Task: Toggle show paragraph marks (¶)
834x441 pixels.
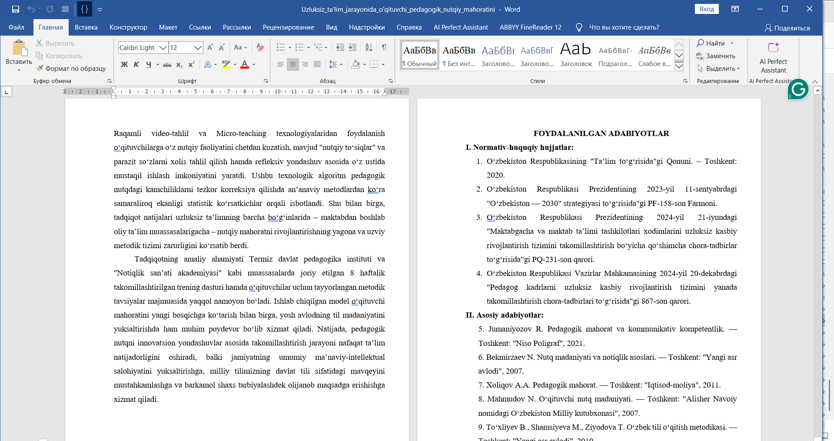Action: [384, 47]
